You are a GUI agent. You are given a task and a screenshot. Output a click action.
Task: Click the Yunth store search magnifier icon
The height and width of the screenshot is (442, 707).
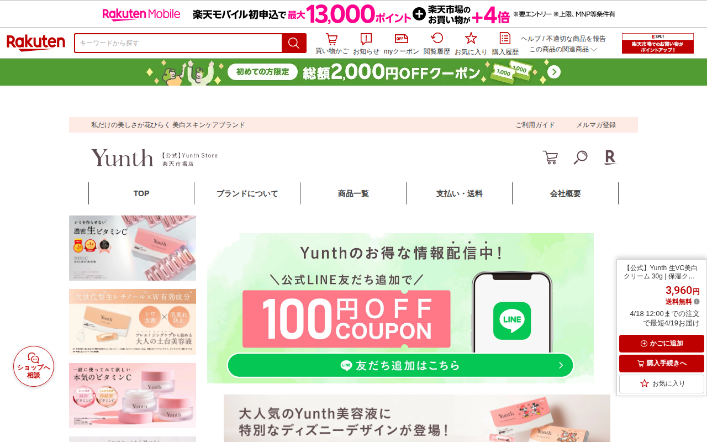[x=580, y=157]
